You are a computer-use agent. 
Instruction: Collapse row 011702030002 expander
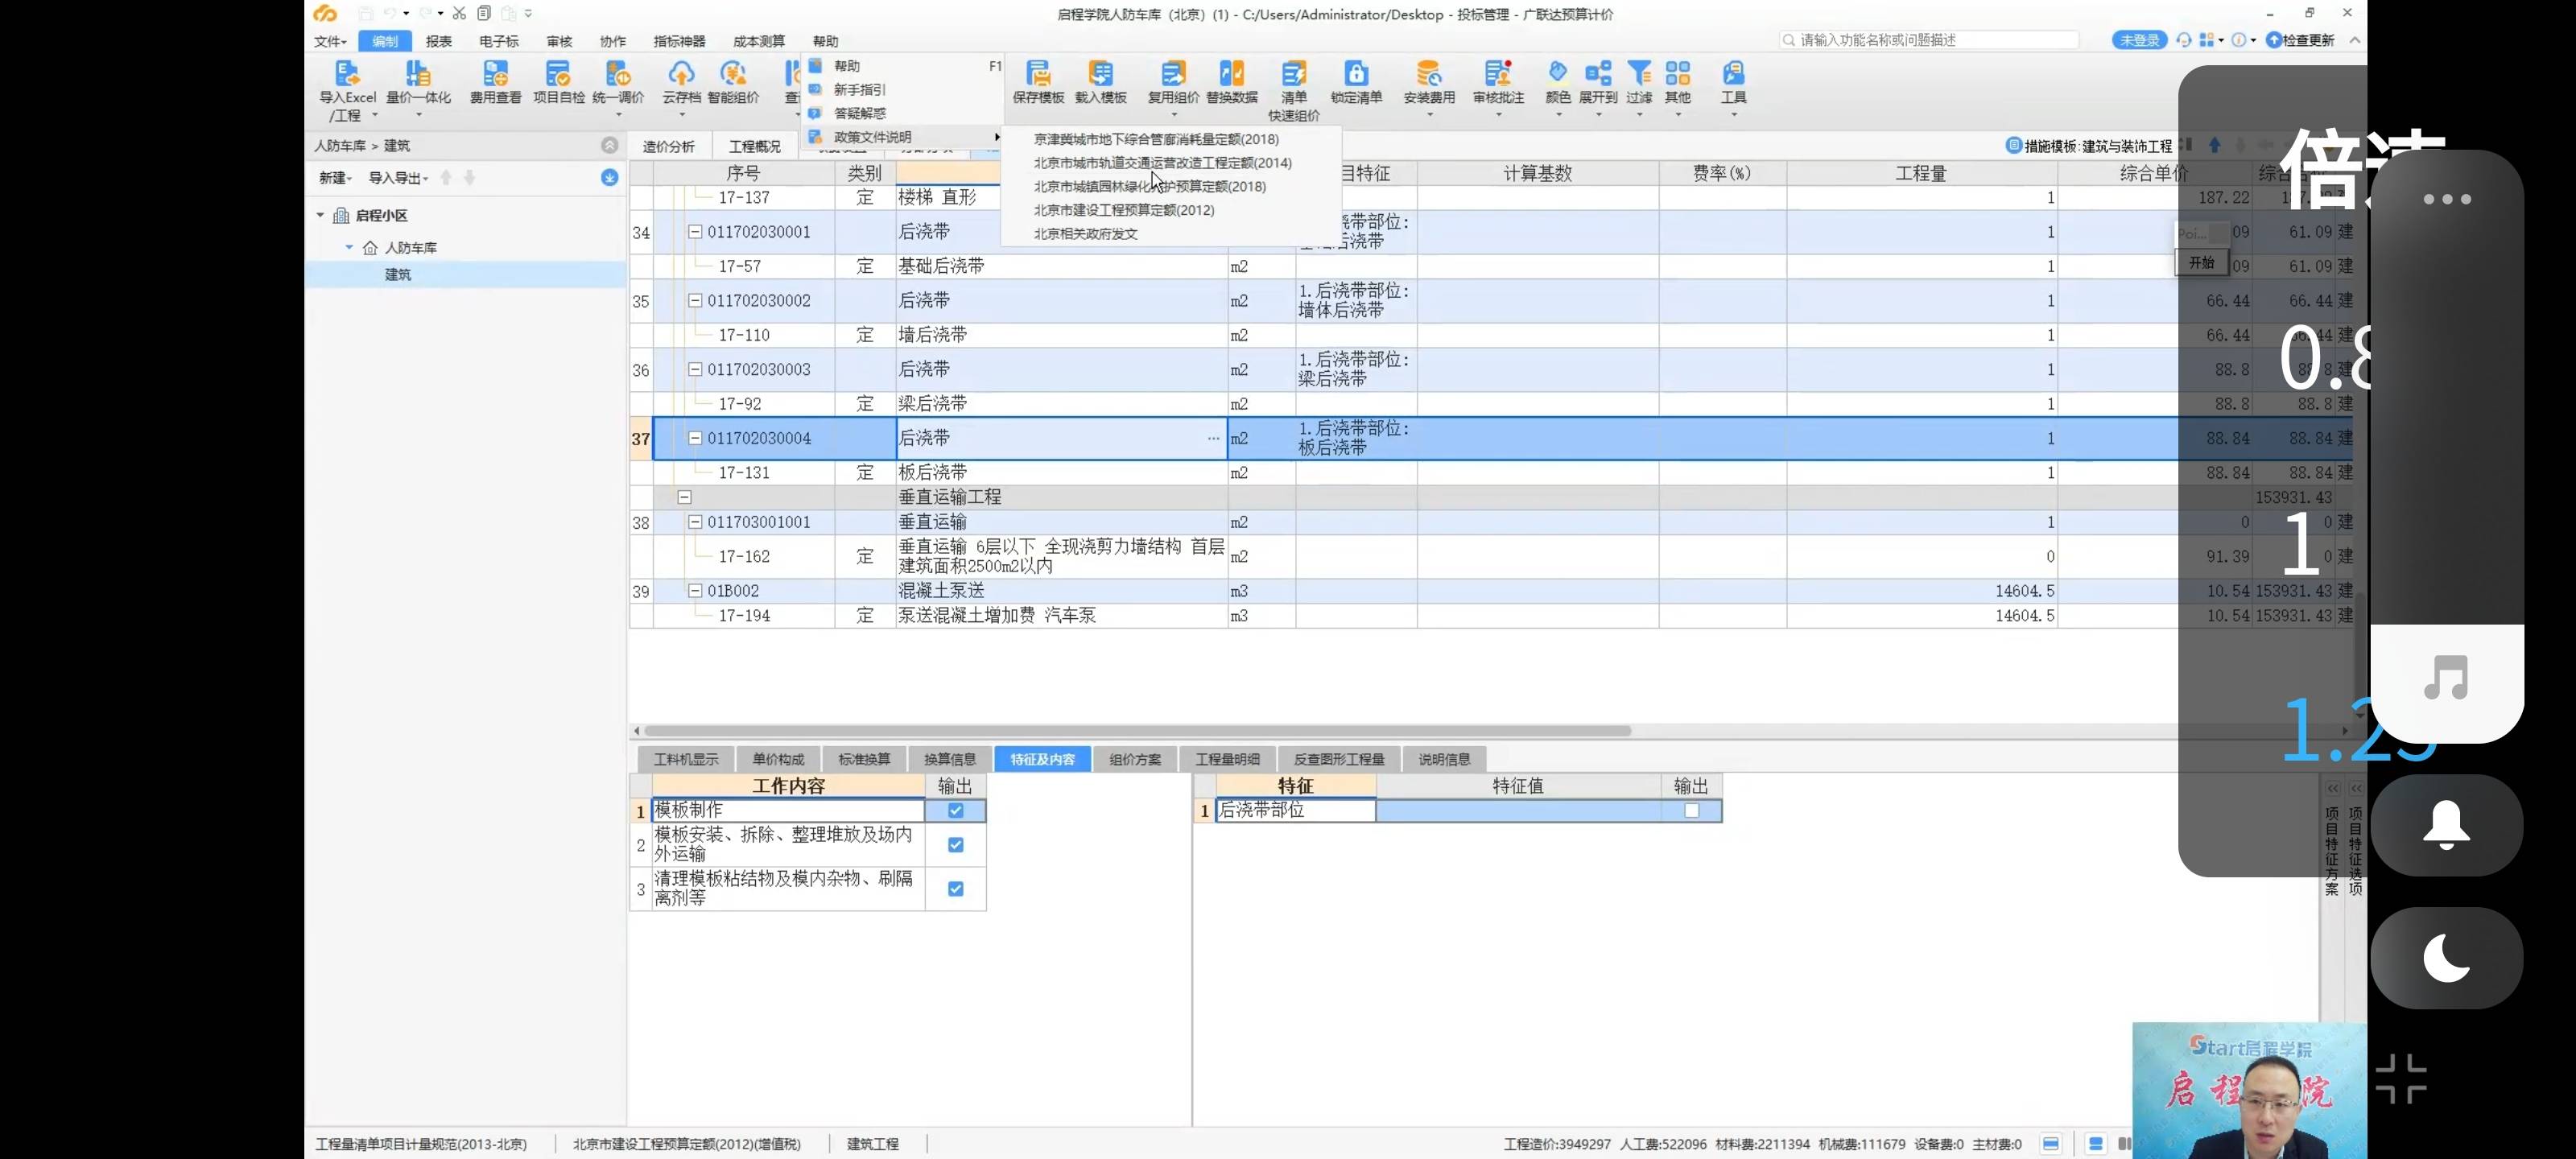(x=695, y=300)
